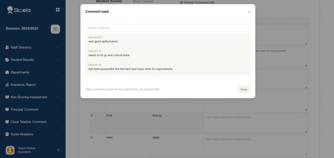Expand the Staff Directory chevron
The image size is (334, 158).
pyautogui.click(x=57, y=47)
